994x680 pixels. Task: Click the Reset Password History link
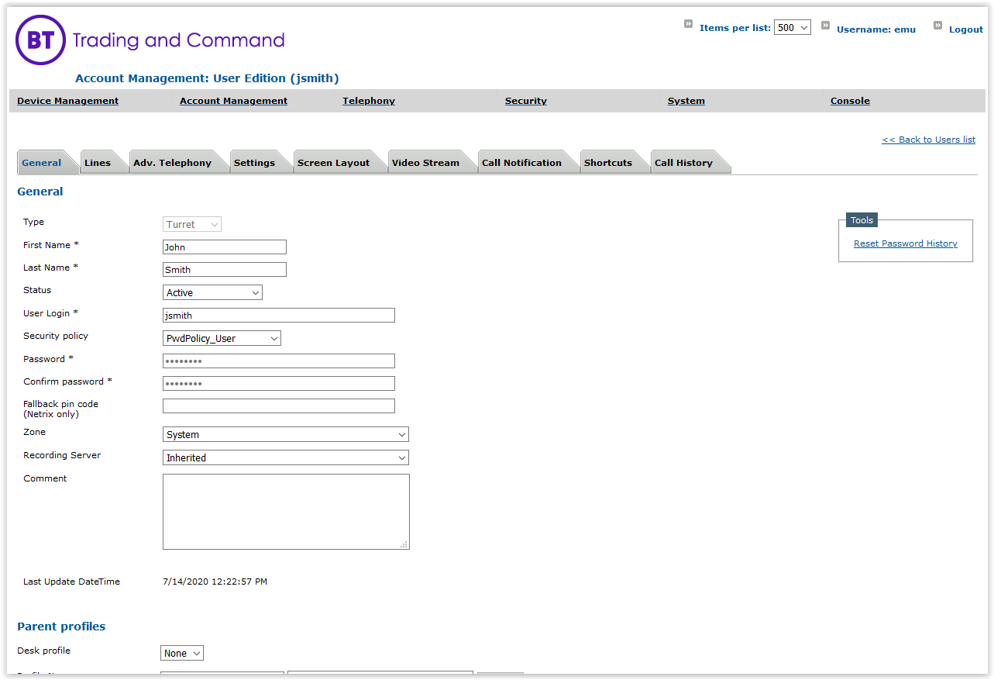click(x=905, y=243)
